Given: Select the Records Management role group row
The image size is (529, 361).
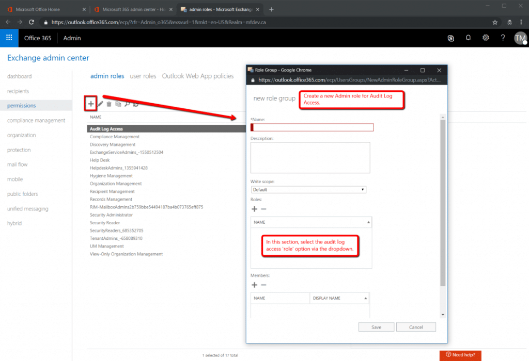Looking at the screenshot, I should pos(166,200).
